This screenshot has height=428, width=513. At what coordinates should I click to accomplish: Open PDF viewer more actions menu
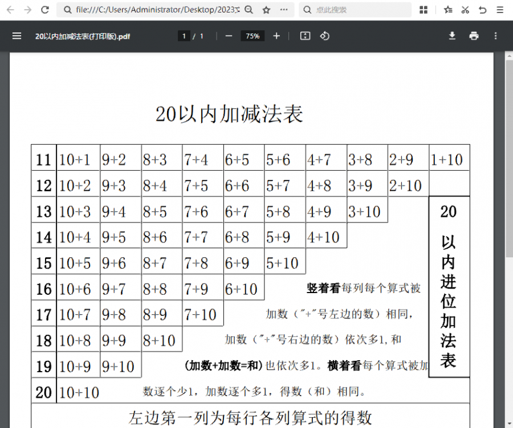click(x=496, y=36)
